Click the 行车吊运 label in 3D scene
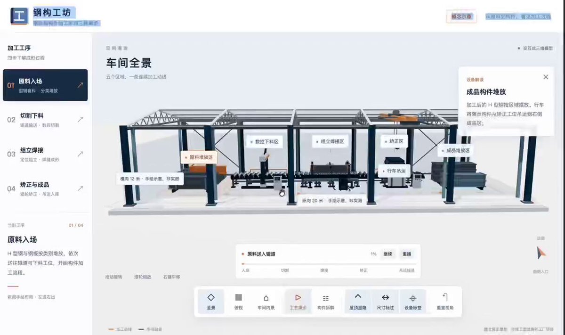The height and width of the screenshot is (335, 565). (394, 171)
